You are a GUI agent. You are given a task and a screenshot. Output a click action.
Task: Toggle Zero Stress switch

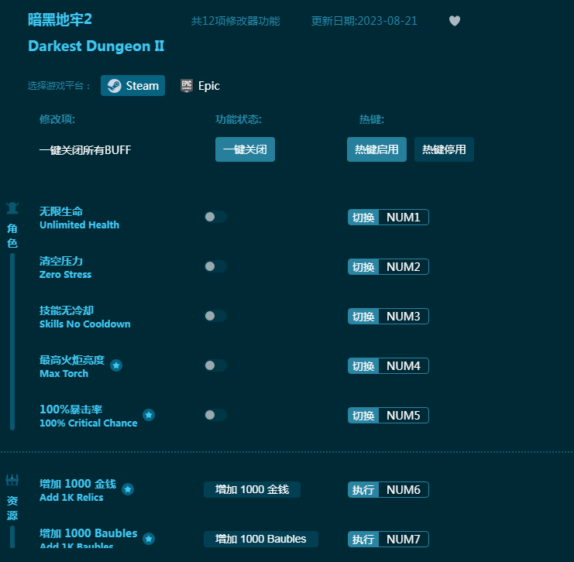coord(215,266)
